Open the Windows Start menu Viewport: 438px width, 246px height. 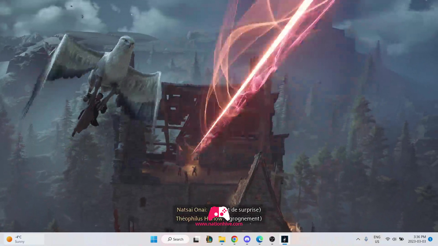154,239
